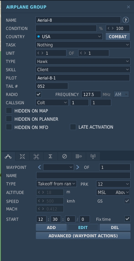Image resolution: width=134 pixels, height=261 pixels.
Task: Click the EDIT waypoint button
Action: click(x=83, y=227)
